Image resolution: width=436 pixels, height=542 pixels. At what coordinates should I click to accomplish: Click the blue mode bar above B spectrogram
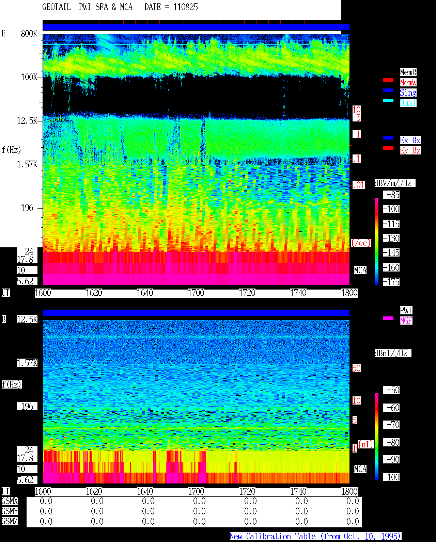point(196,313)
